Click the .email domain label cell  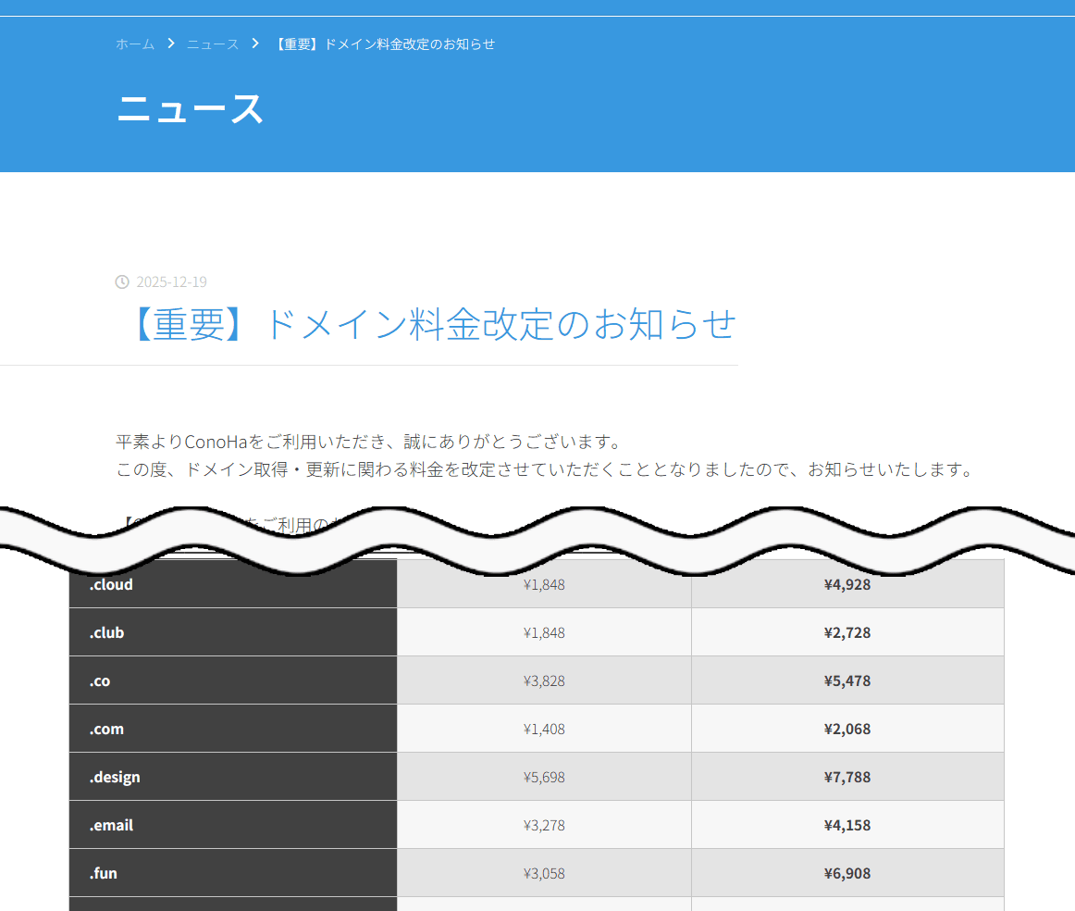pos(111,825)
